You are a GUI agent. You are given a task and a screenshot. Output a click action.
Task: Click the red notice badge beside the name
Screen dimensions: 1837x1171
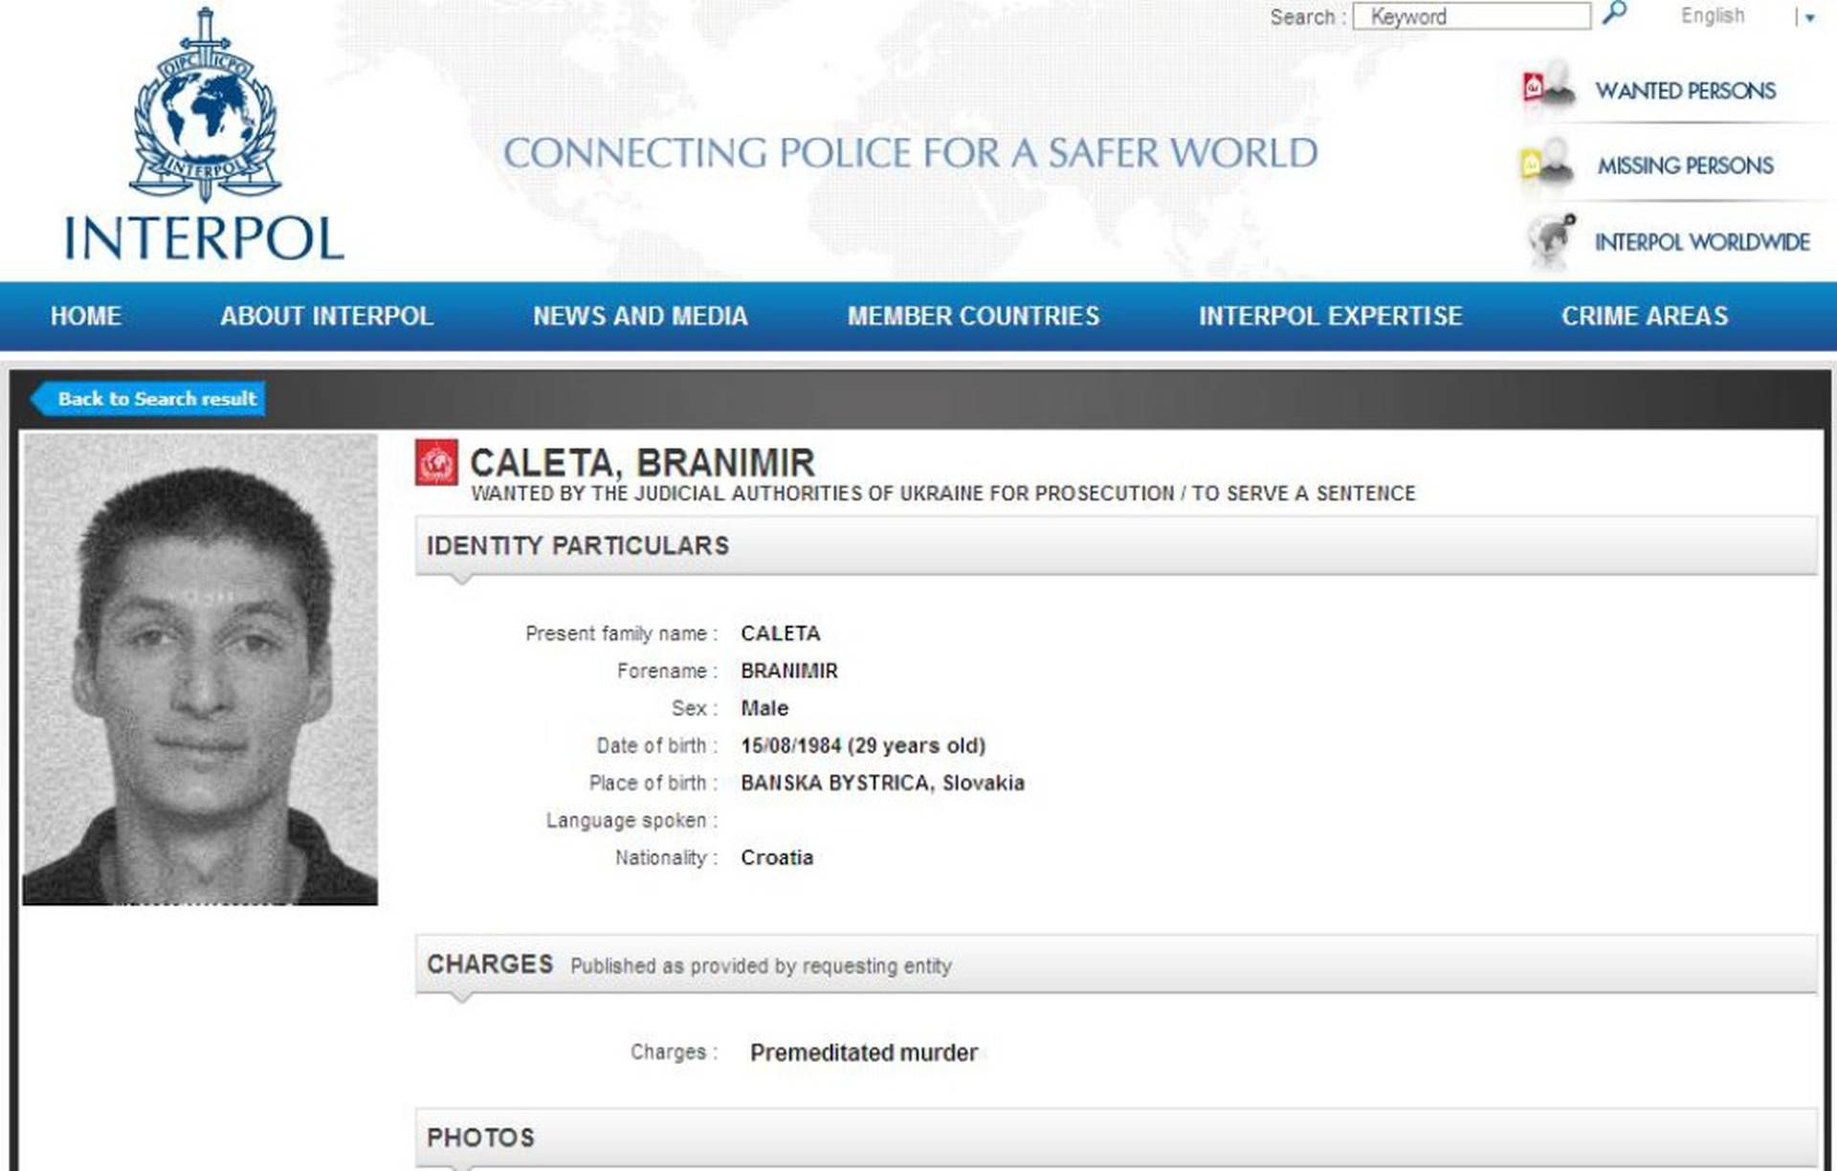pyautogui.click(x=436, y=463)
